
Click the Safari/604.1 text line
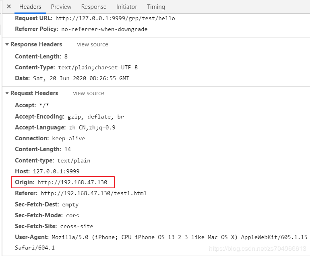[35, 248]
